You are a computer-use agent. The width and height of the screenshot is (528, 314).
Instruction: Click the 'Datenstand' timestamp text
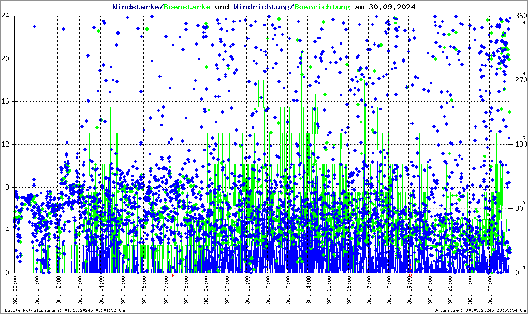pyautogui.click(x=481, y=310)
